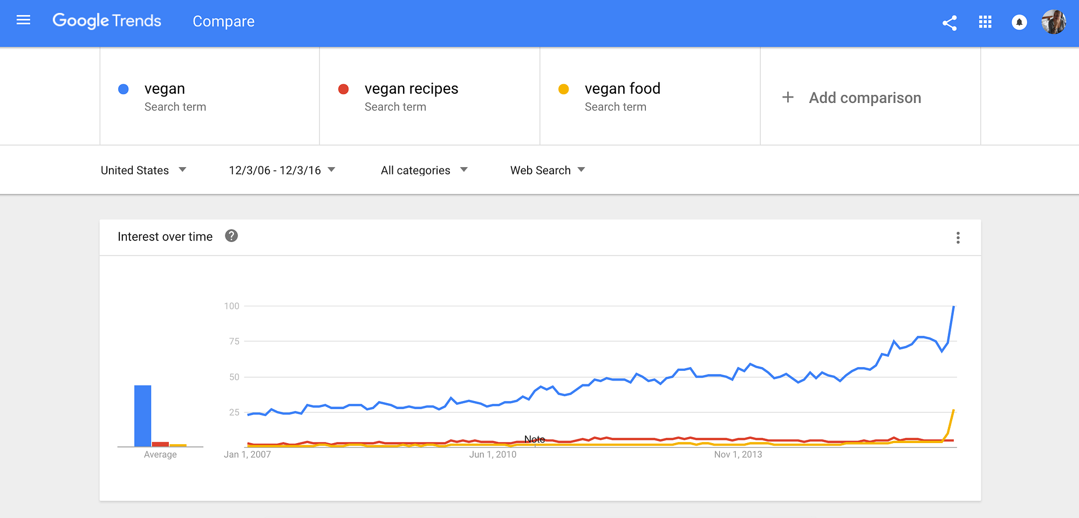The width and height of the screenshot is (1079, 518).
Task: Select the vegan search term box
Action: pos(165,89)
